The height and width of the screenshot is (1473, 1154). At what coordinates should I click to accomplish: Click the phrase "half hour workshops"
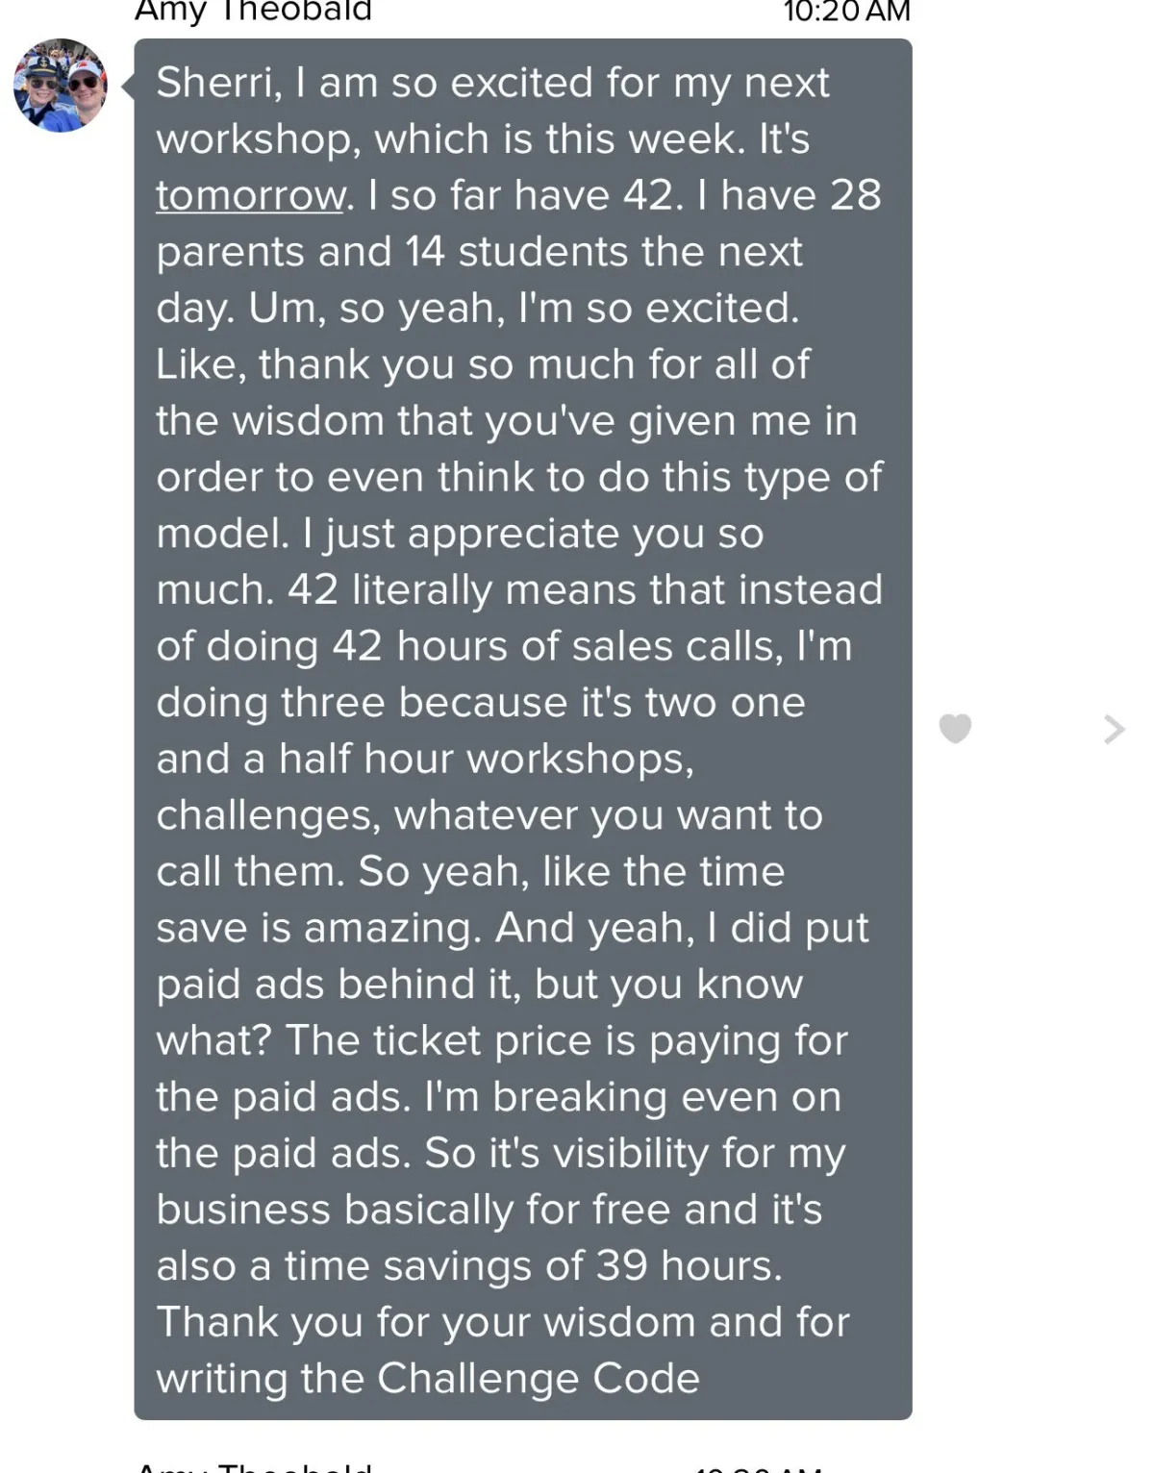click(x=486, y=759)
